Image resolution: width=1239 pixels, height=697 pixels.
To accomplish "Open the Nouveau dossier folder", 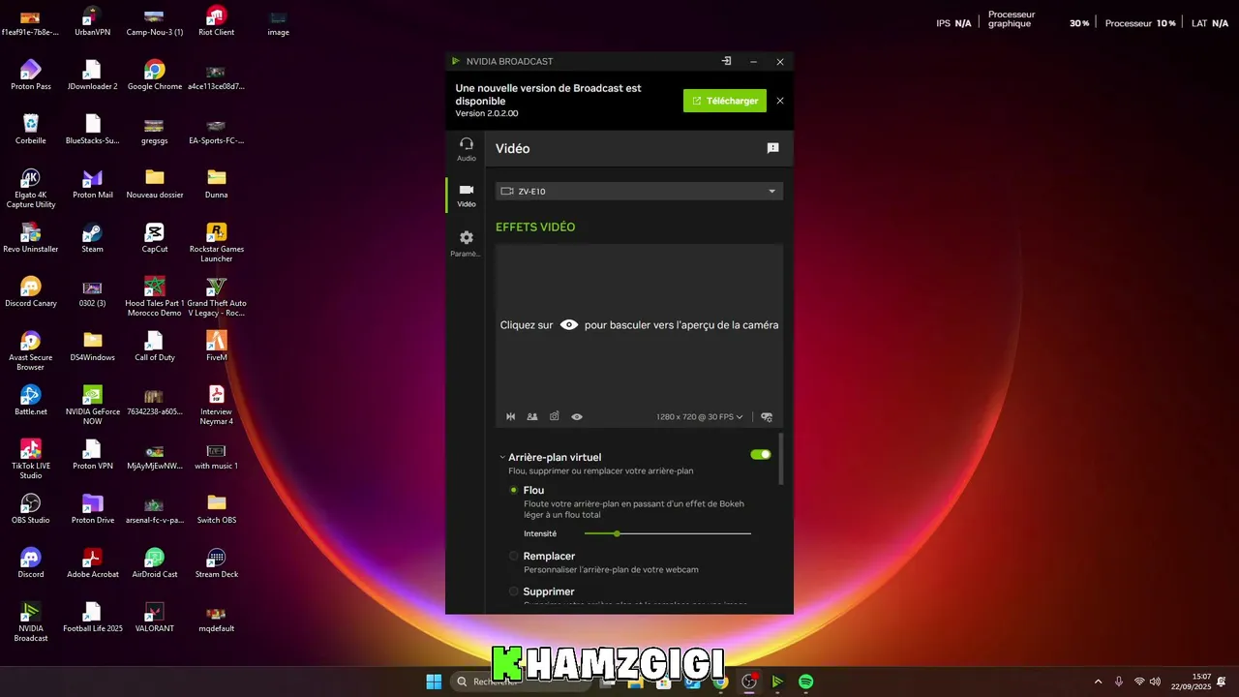I will pyautogui.click(x=155, y=184).
